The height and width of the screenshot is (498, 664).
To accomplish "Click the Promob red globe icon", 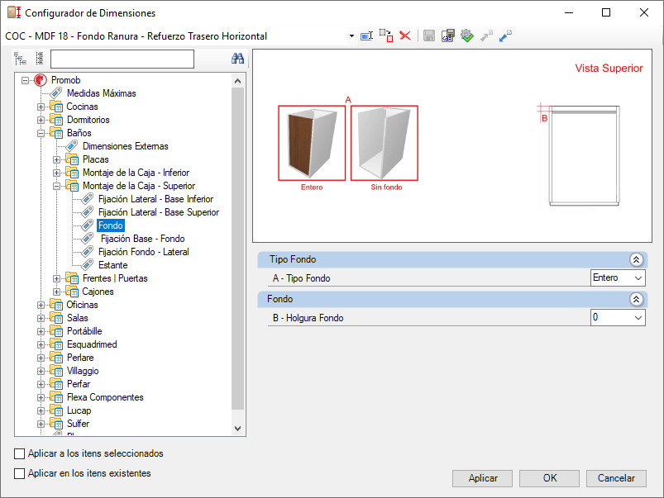I will [x=41, y=80].
